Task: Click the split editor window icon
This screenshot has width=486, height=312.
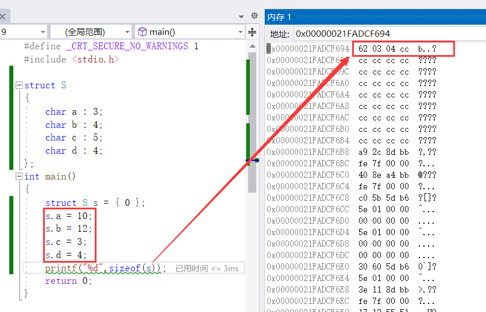Action: coord(252,32)
